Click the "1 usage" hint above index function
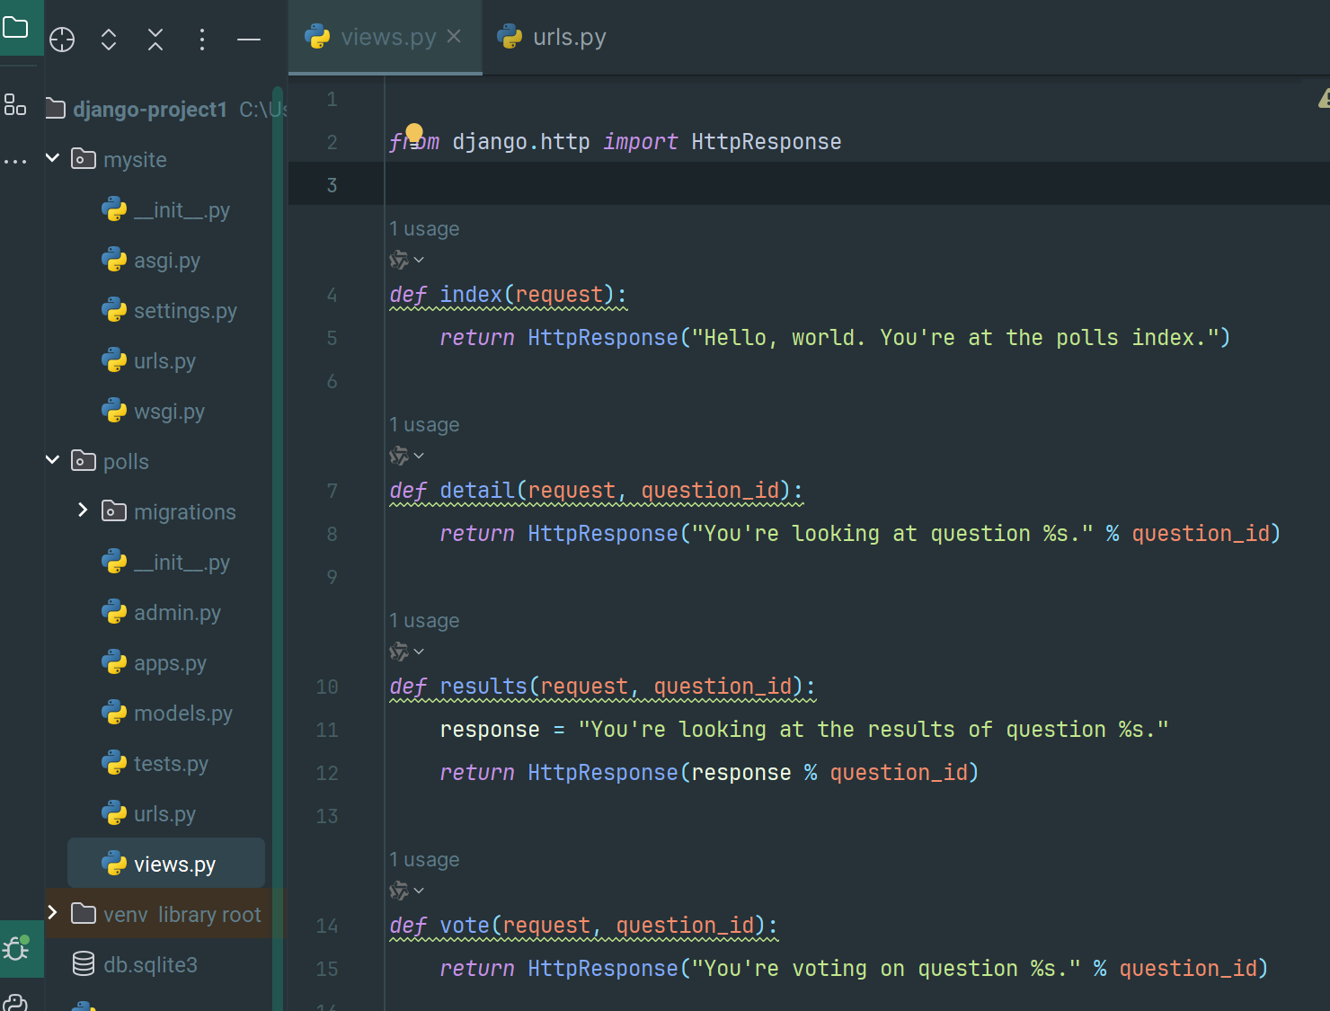 (424, 229)
